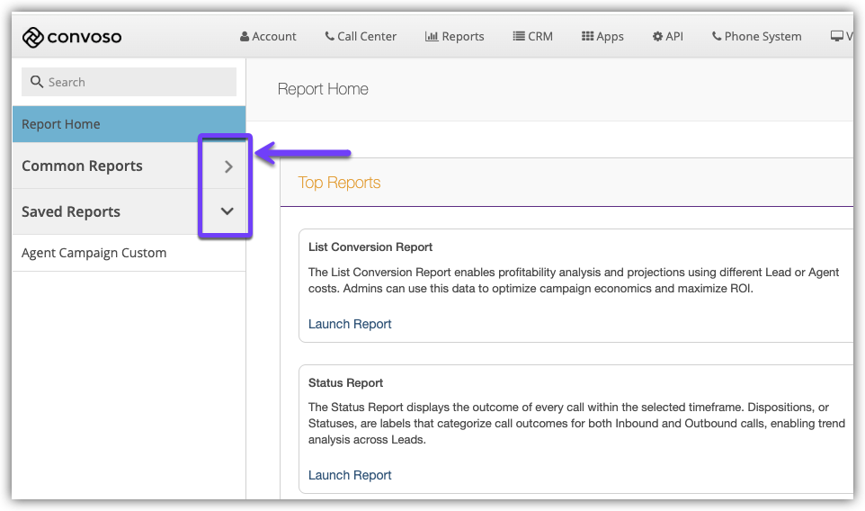Click the phone icon beside Phone System
The width and height of the screenshot is (865, 511).
(717, 37)
